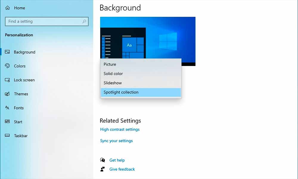
Task: Open High contrast settings
Action: click(120, 129)
